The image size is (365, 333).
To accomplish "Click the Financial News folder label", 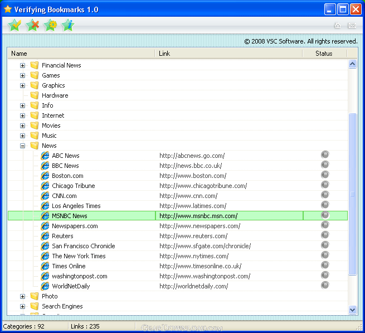I will (61, 65).
